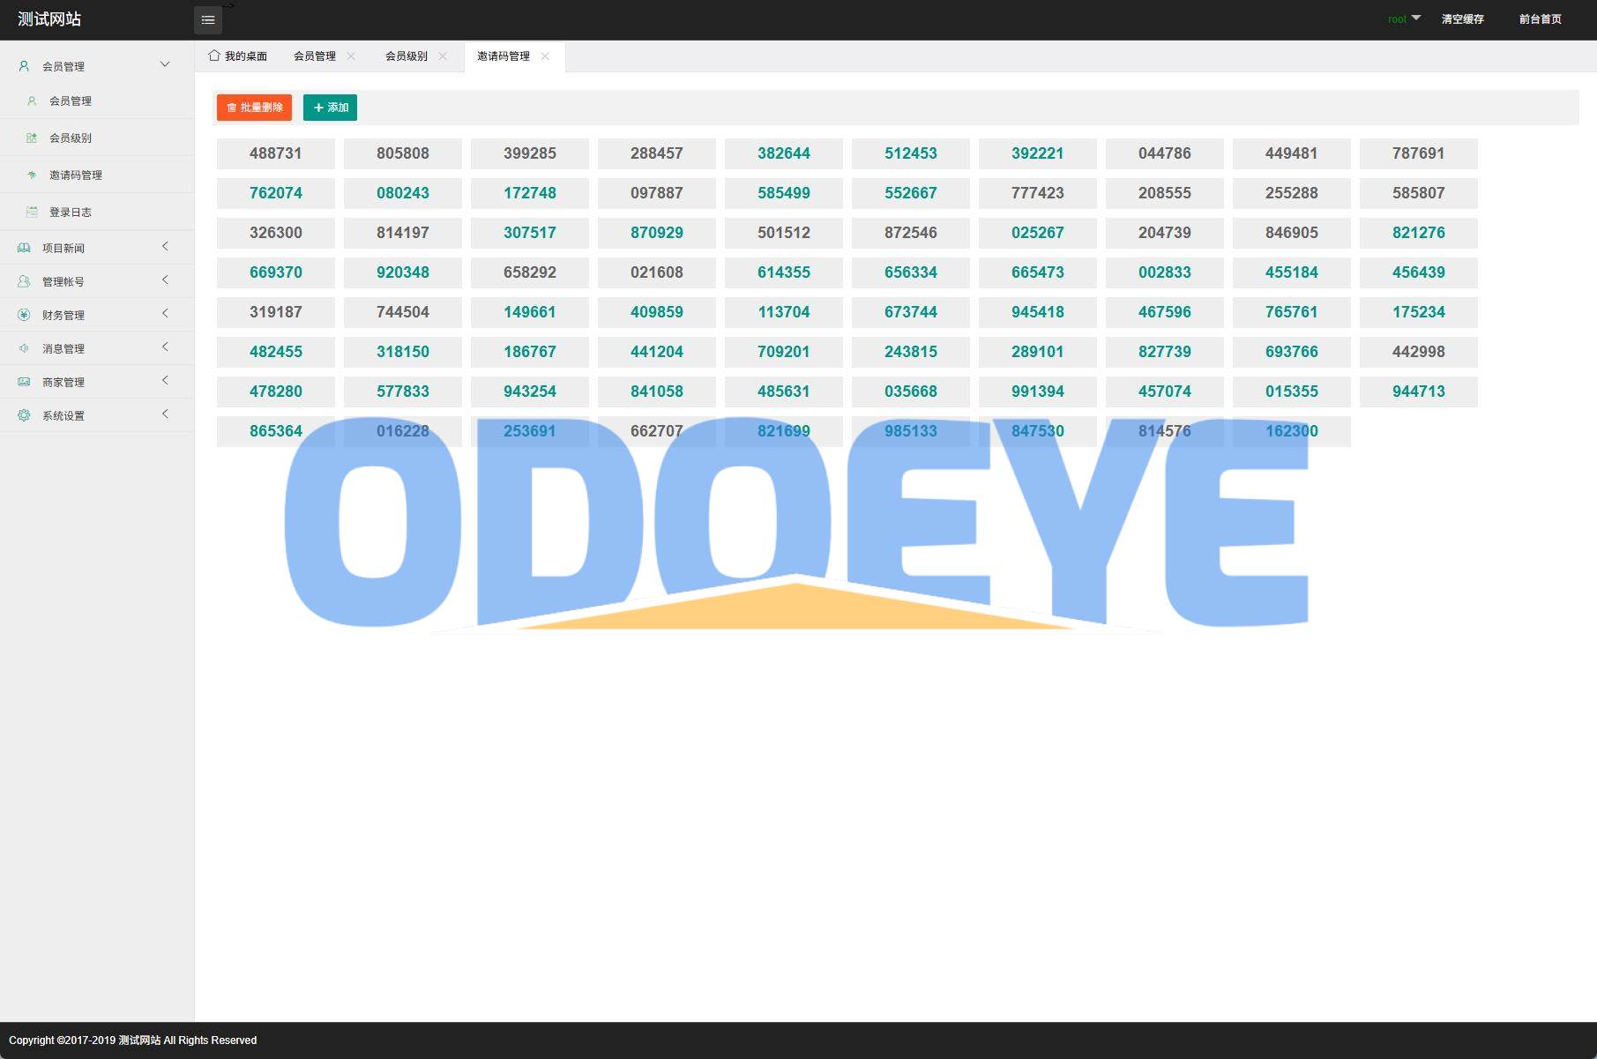Click the 消息管理 speaker icon
The height and width of the screenshot is (1059, 1597).
coord(24,349)
